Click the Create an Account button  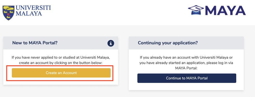(x=61, y=73)
